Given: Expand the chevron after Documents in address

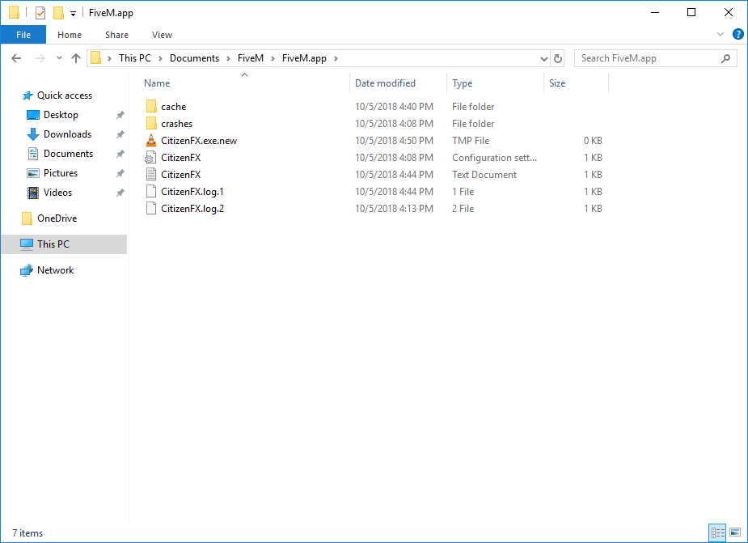Looking at the screenshot, I should click(x=228, y=58).
